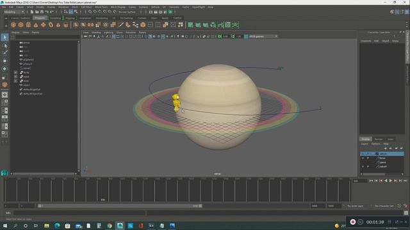This screenshot has height=230, width=410.
Task: Create a polygon sphere from the shelf
Action: tap(13, 25)
